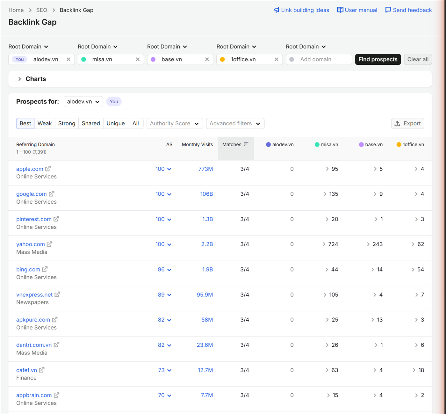446x414 pixels.
Task: Open external link icon next to bing.com
Action: click(45, 269)
